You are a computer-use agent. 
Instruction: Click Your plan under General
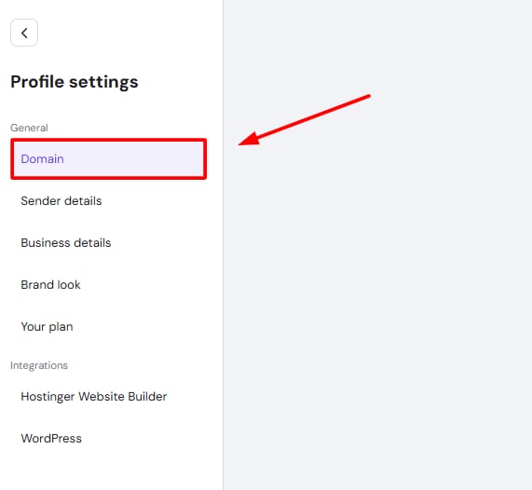point(109,326)
